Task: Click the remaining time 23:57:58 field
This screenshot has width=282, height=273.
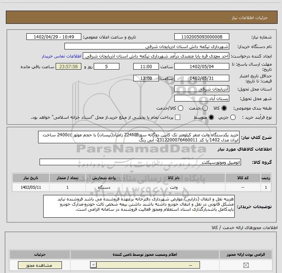Action: (x=68, y=66)
